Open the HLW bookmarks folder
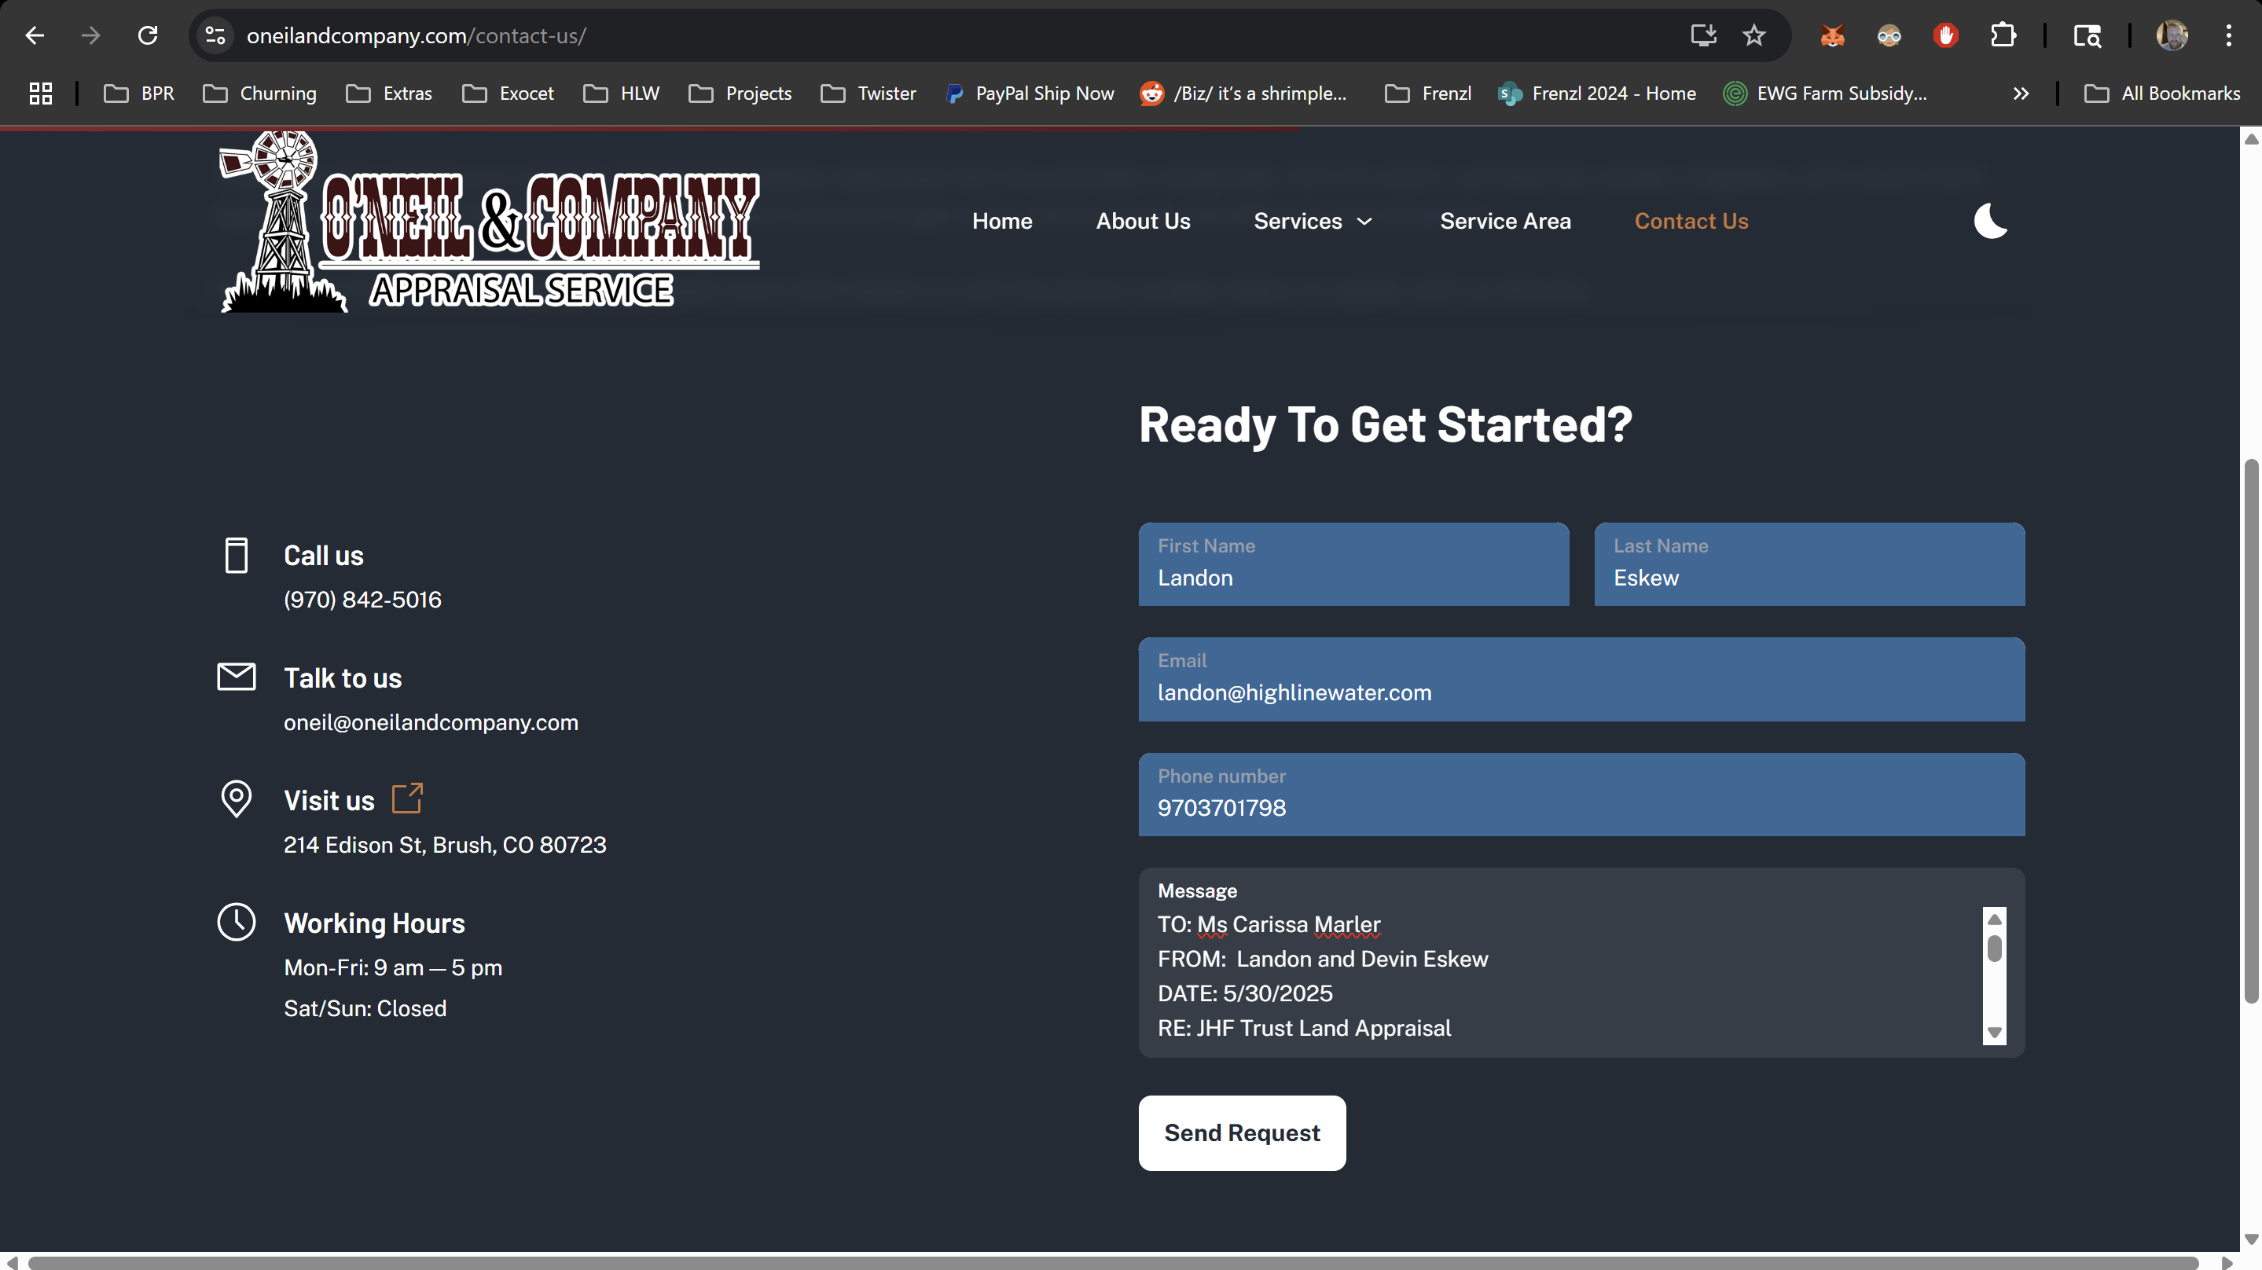The width and height of the screenshot is (2262, 1270). (621, 93)
